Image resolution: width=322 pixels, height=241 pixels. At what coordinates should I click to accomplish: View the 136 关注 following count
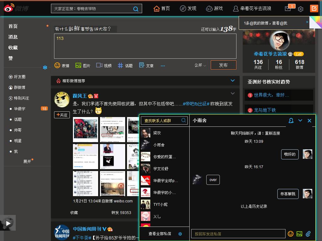258,64
